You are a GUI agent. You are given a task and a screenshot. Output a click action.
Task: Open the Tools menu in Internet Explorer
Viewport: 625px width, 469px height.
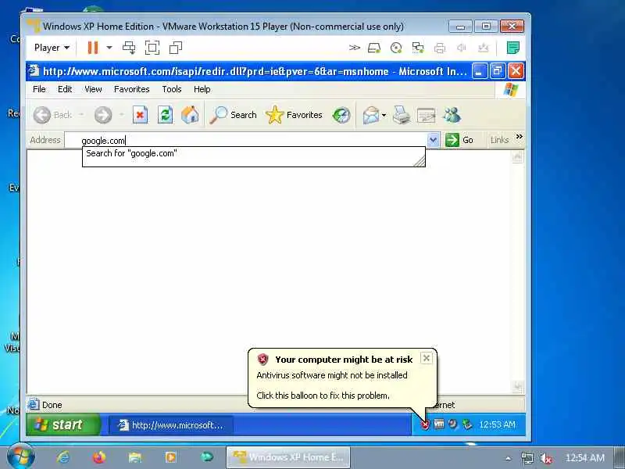[172, 89]
